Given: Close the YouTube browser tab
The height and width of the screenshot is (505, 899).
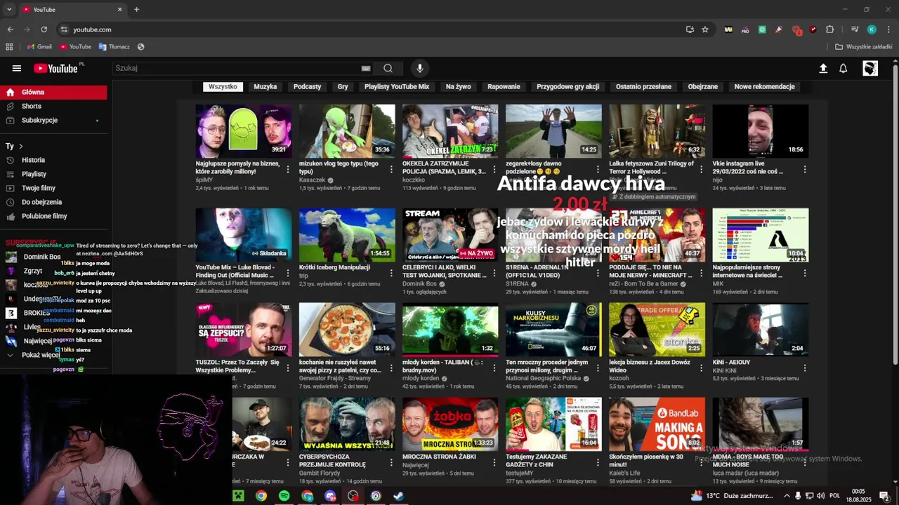Looking at the screenshot, I should [x=119, y=9].
